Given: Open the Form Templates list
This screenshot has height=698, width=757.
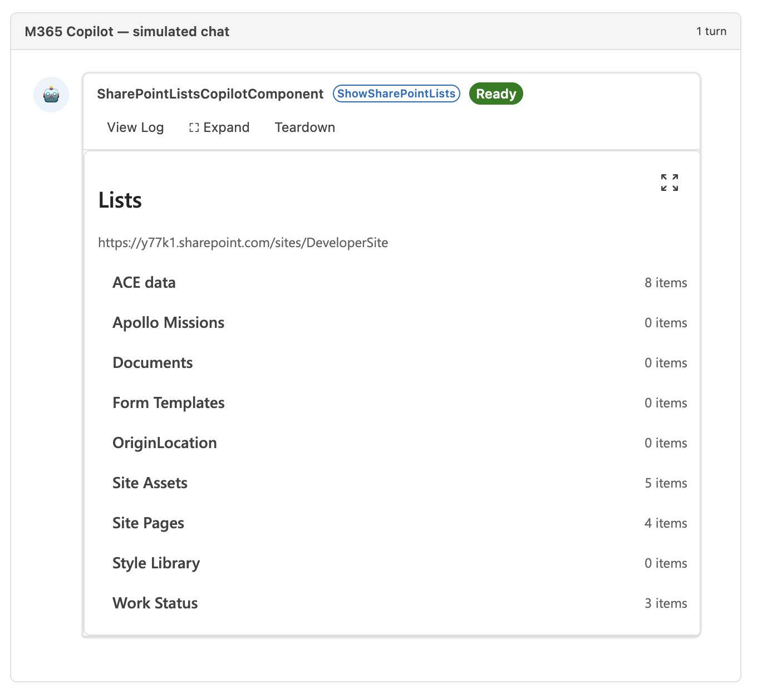Looking at the screenshot, I should coord(392,403).
